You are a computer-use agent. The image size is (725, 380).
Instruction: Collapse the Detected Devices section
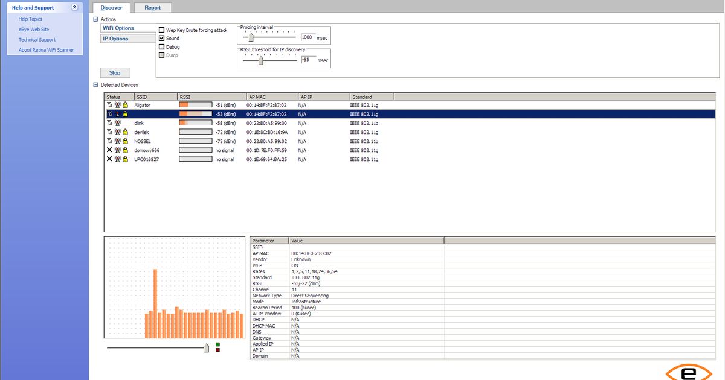95,84
